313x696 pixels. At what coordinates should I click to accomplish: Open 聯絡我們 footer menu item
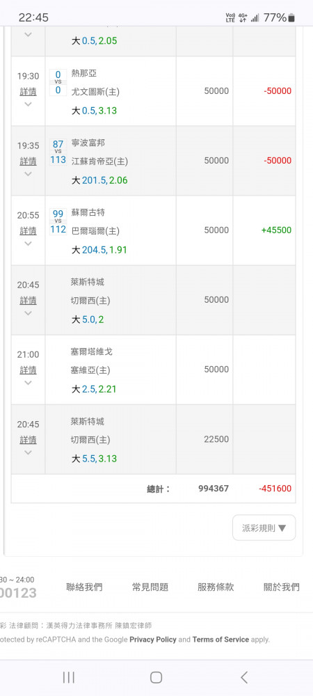[84, 587]
